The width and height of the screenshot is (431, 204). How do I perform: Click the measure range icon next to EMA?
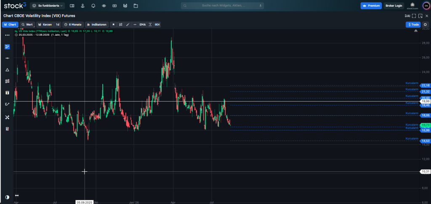(x=150, y=24)
